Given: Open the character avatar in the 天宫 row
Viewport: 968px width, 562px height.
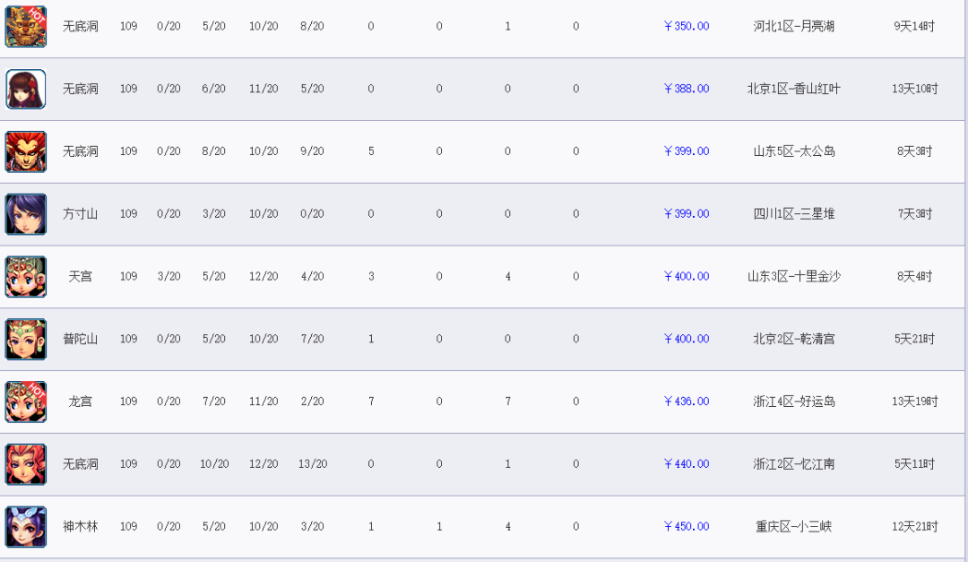Looking at the screenshot, I should tap(26, 277).
